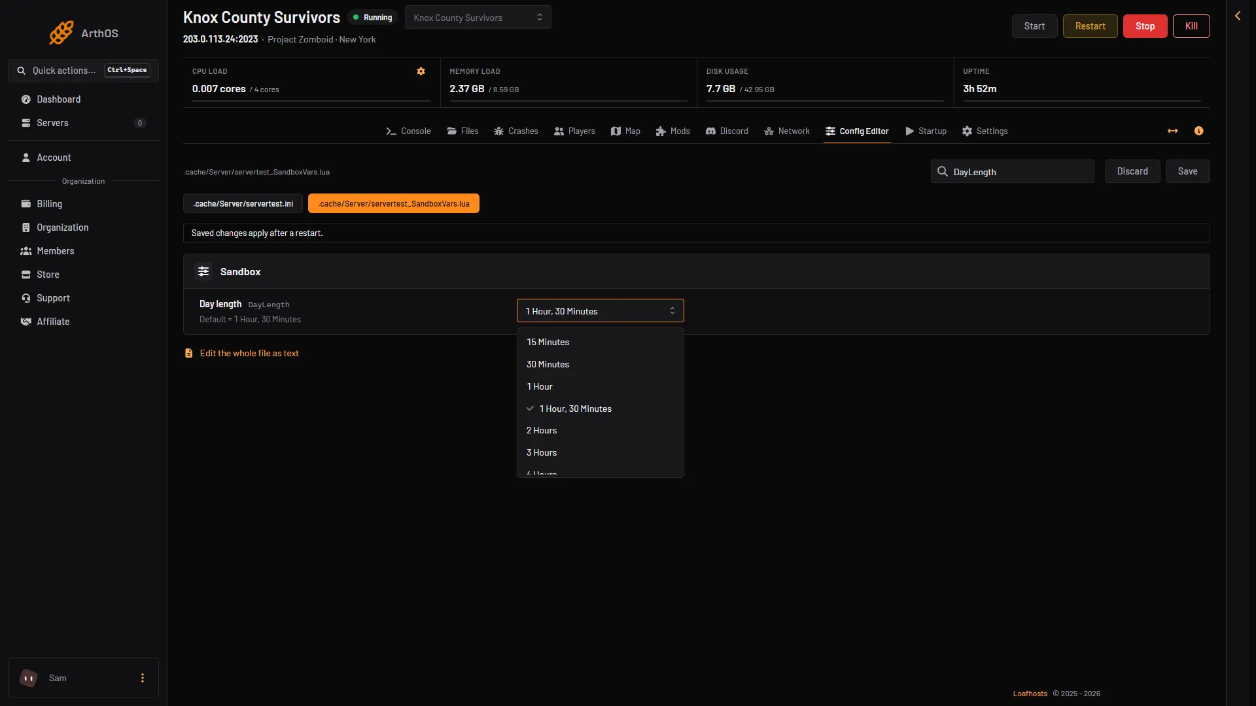
Task: Click the document icon beside Edit whole file
Action: (x=189, y=353)
